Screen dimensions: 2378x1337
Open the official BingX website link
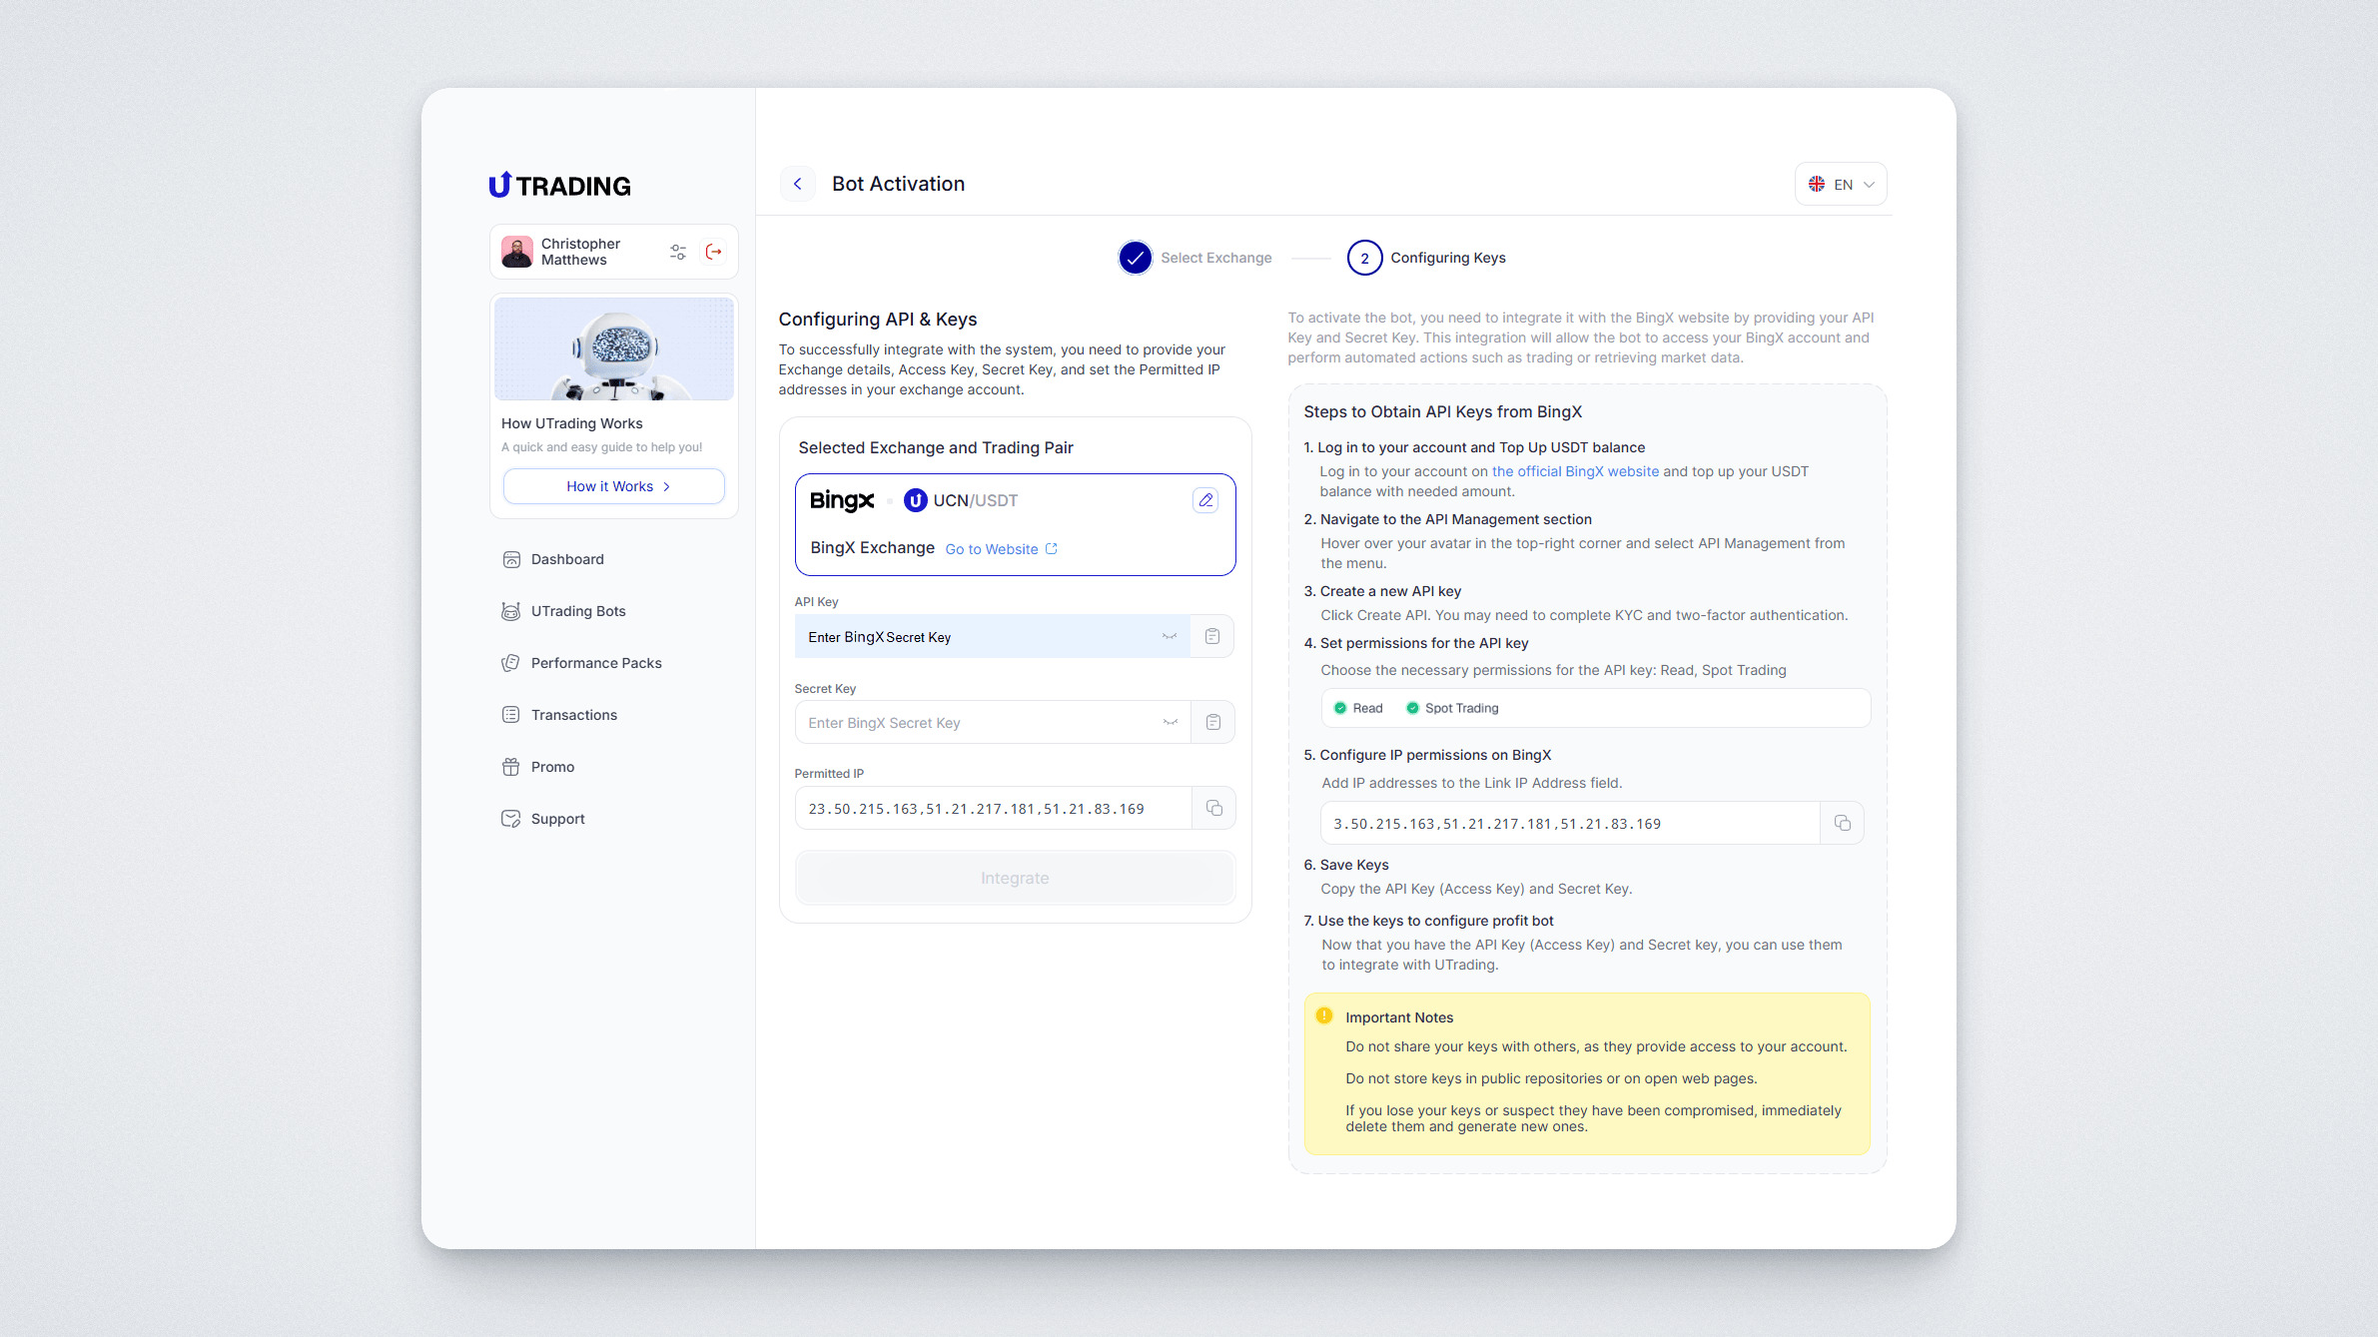(x=1575, y=472)
